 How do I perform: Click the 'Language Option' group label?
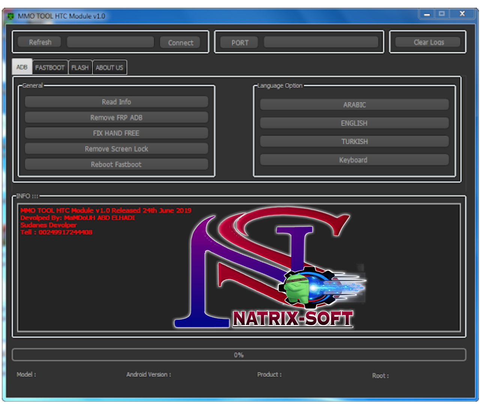280,86
